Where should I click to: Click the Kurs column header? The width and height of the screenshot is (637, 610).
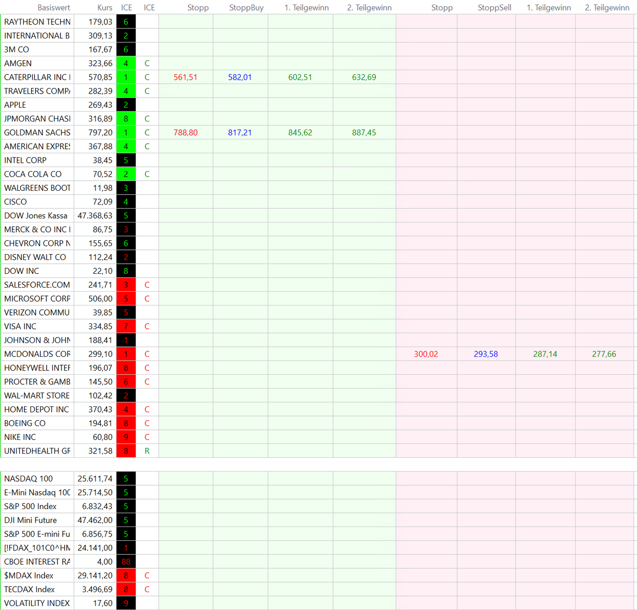pyautogui.click(x=104, y=7)
